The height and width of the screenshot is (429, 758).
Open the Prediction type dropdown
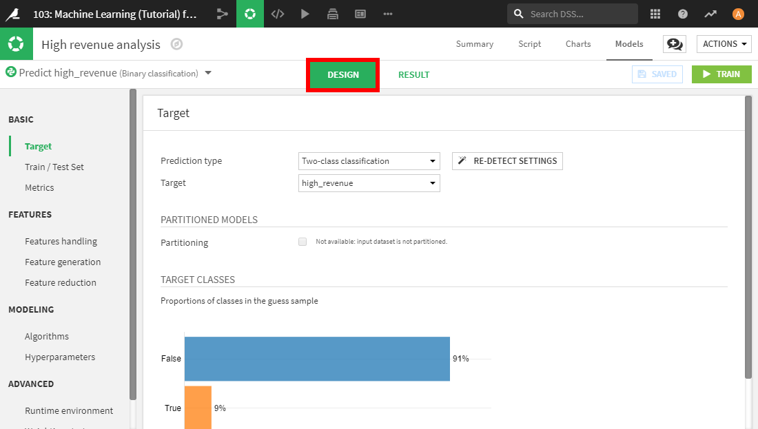(369, 161)
